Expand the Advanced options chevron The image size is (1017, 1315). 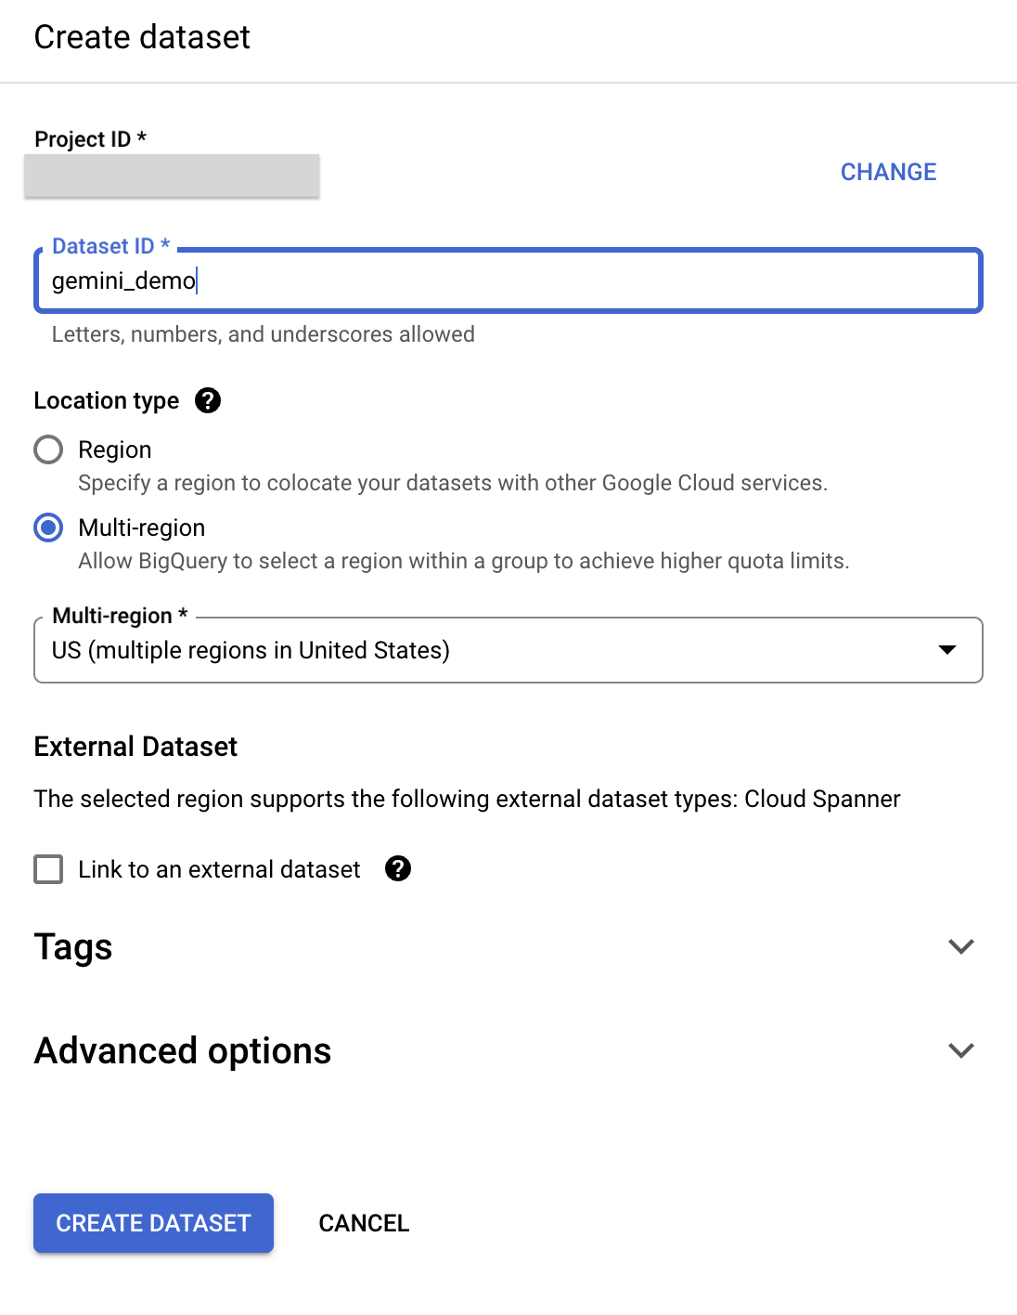coord(961,1050)
